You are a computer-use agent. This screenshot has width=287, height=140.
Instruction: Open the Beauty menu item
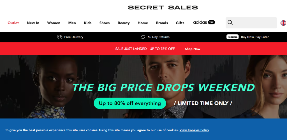coord(124,23)
